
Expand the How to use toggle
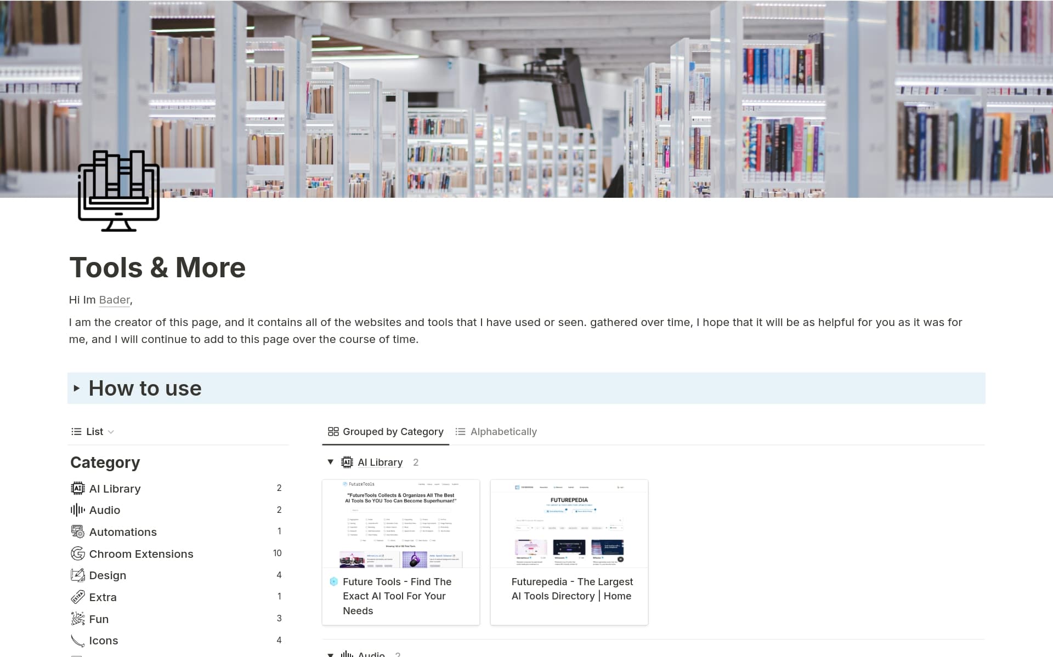(77, 389)
